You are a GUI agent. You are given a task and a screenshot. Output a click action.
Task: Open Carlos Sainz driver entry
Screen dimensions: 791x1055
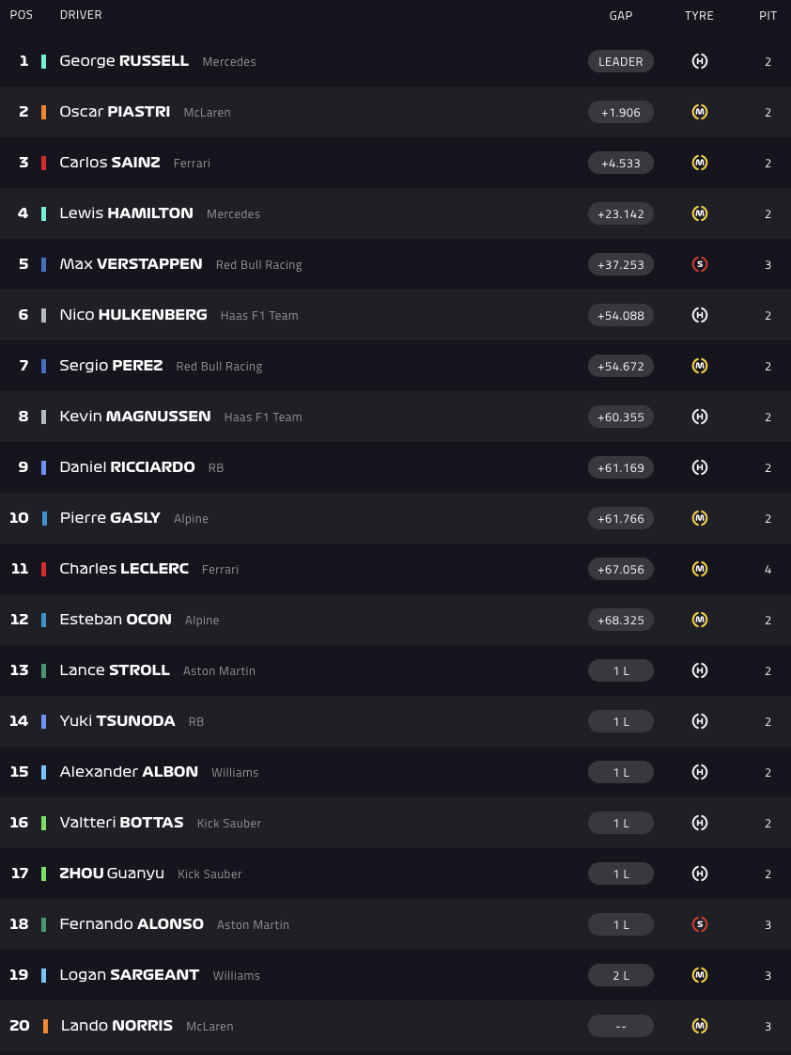[x=109, y=163]
